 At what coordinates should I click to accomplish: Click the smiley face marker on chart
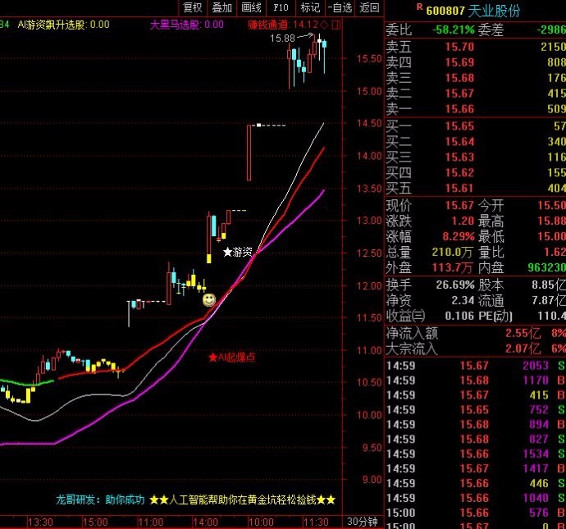coord(209,299)
